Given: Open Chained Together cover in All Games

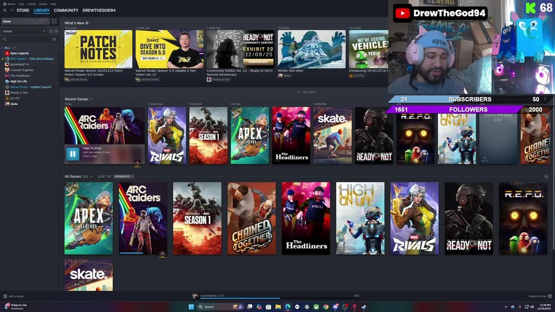Looking at the screenshot, I should tap(251, 218).
